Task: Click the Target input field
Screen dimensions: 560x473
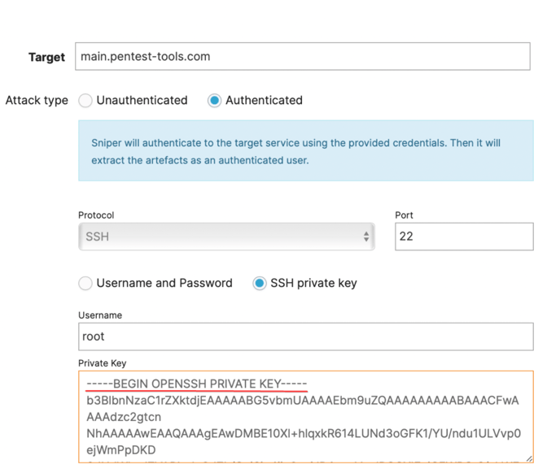Action: coord(303,56)
